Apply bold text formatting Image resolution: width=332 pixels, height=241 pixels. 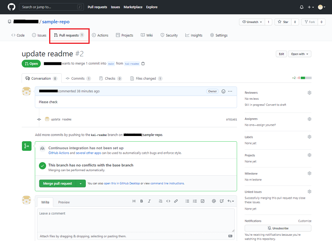point(141,201)
